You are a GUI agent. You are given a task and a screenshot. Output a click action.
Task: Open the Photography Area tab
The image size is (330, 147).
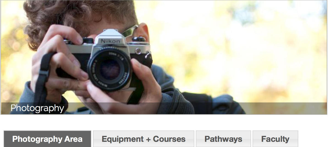point(47,139)
